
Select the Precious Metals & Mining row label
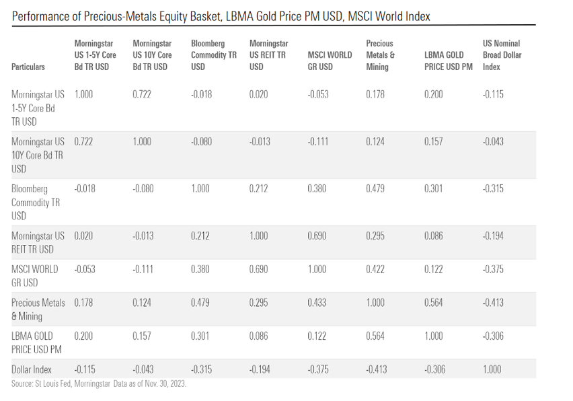coord(38,308)
